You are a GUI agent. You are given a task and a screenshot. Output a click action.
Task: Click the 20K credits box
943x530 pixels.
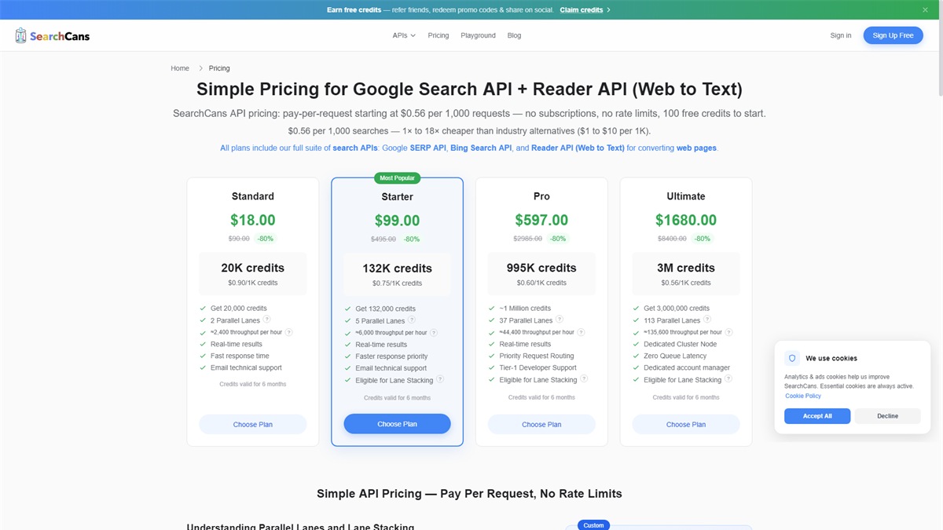[x=253, y=273]
